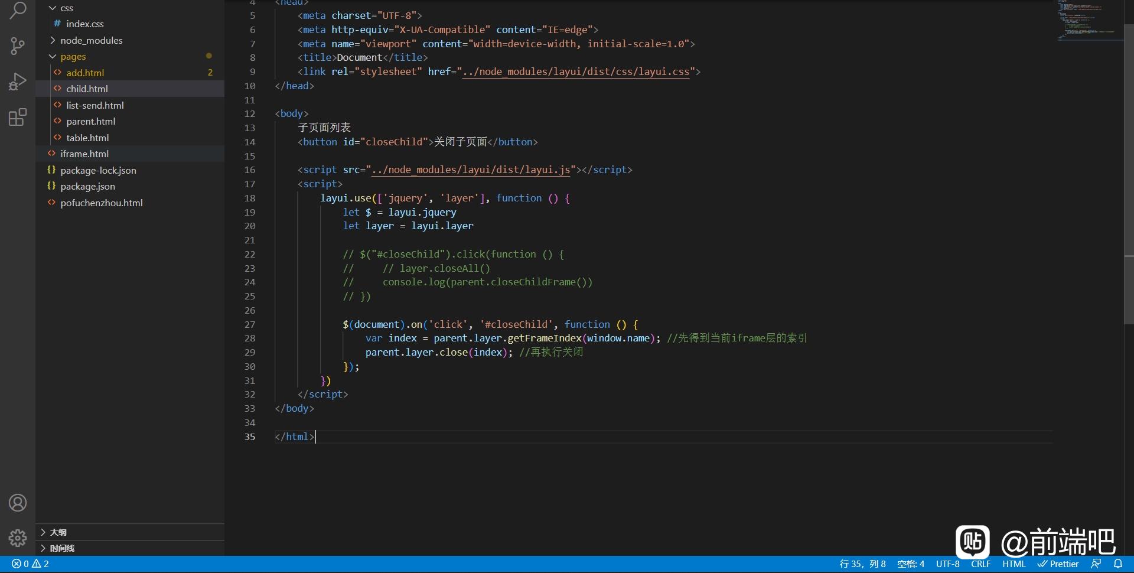This screenshot has height=573, width=1134.
Task: Change indentation setting 空格: 4
Action: 911,564
